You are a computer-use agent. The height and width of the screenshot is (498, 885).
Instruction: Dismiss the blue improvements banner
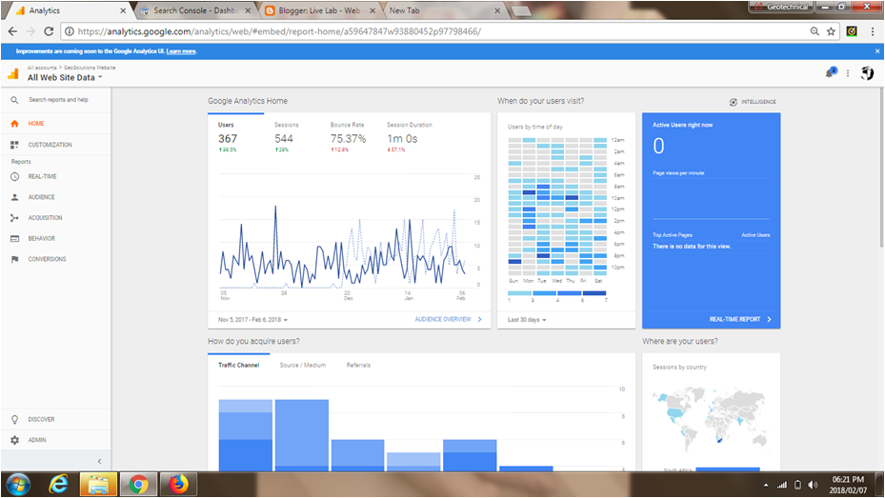(877, 51)
